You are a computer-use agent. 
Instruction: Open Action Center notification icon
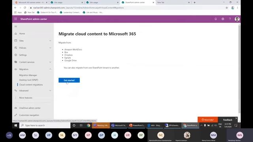click(236, 125)
